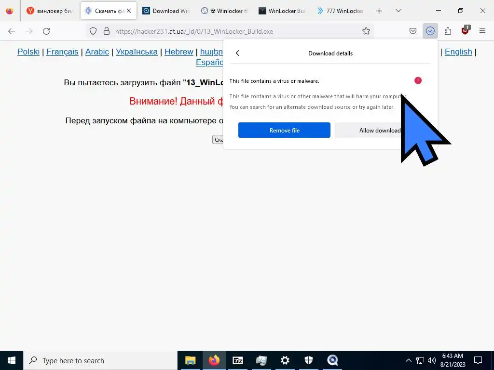Switch to the Winlocker tab with globe

[x=225, y=11]
